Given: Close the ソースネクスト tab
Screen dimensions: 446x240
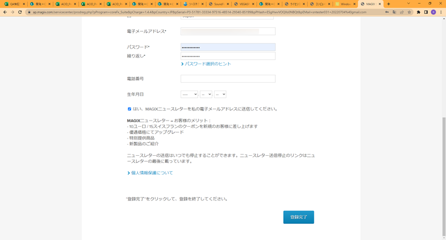Looking at the screenshot, I should coord(203,4).
